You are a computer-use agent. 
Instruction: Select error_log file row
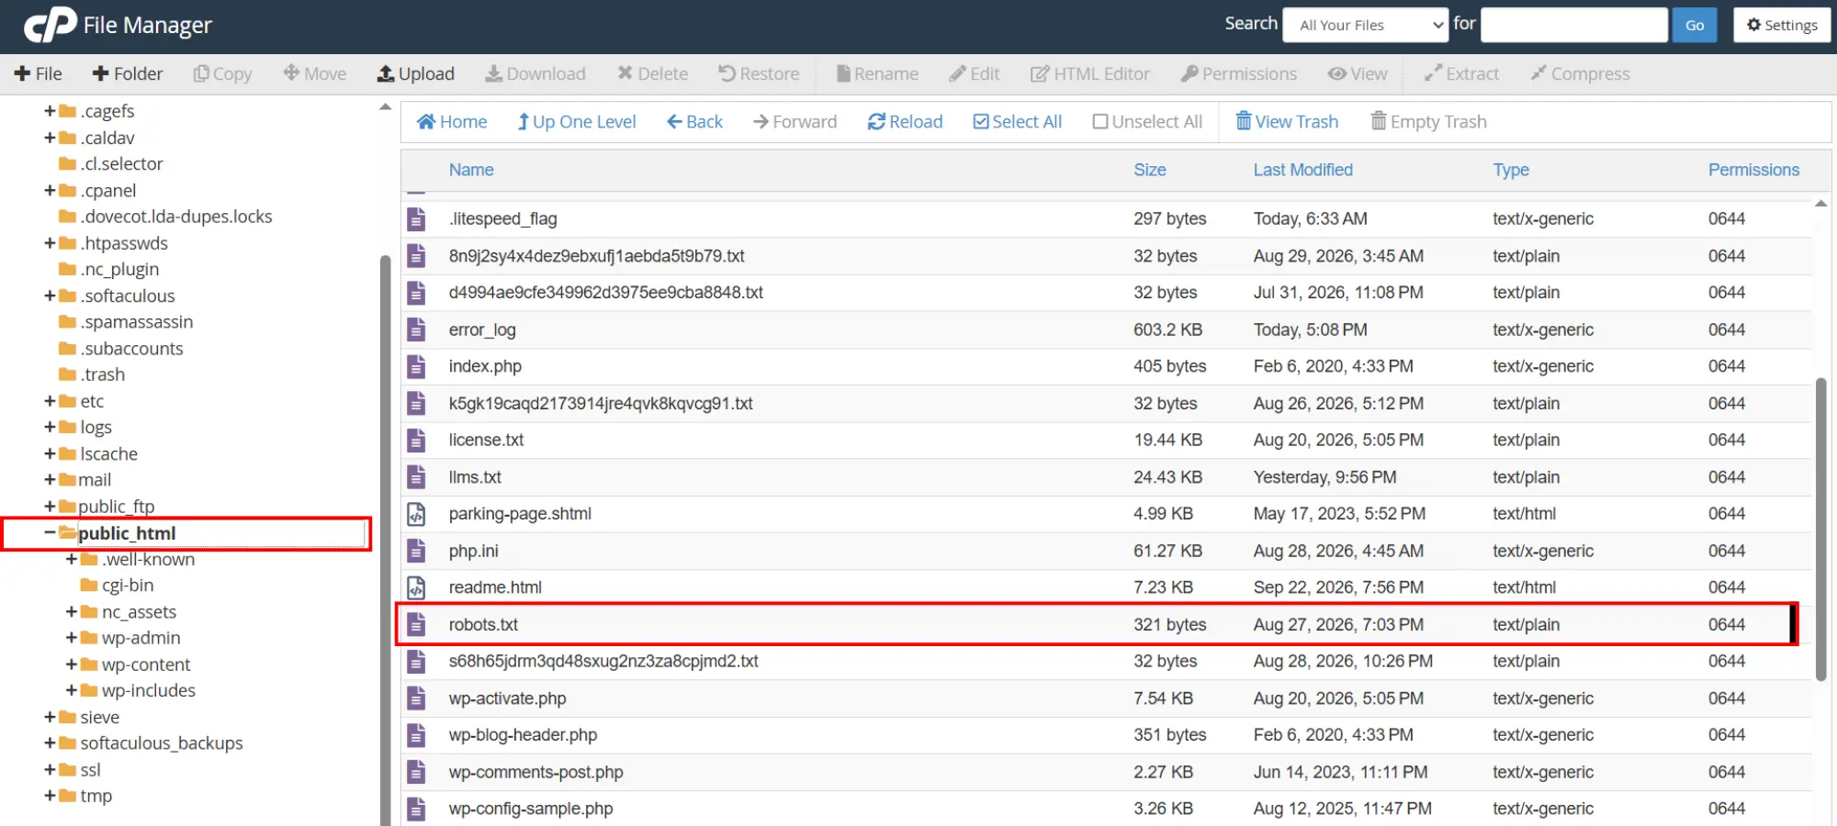coord(1106,329)
